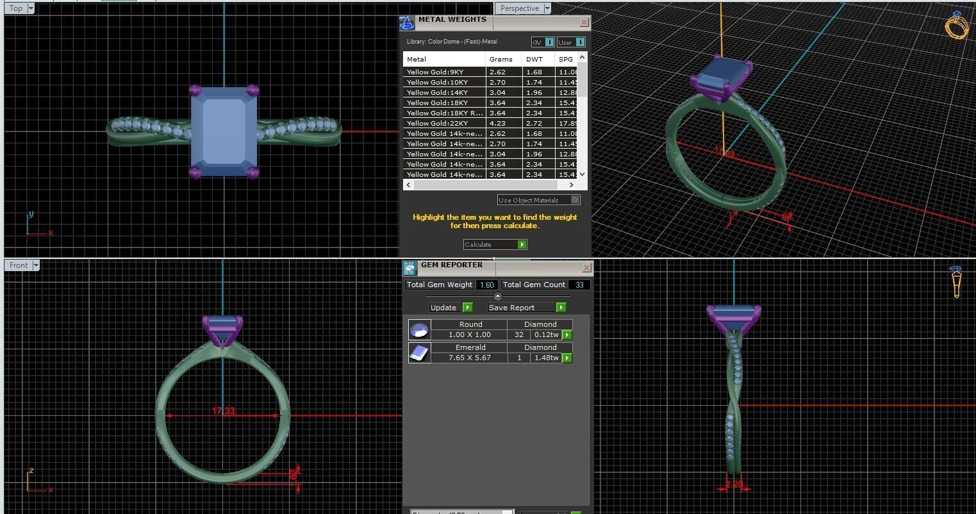Click the Perspective viewport label
Image resolution: width=976 pixels, height=514 pixels.
click(519, 8)
